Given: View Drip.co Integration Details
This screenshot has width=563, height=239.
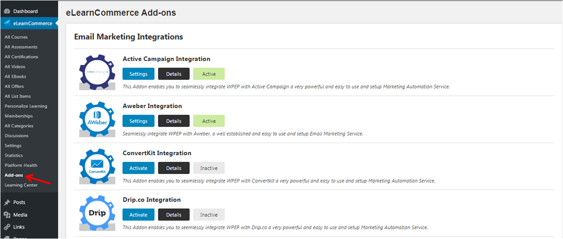Looking at the screenshot, I should click(x=174, y=215).
